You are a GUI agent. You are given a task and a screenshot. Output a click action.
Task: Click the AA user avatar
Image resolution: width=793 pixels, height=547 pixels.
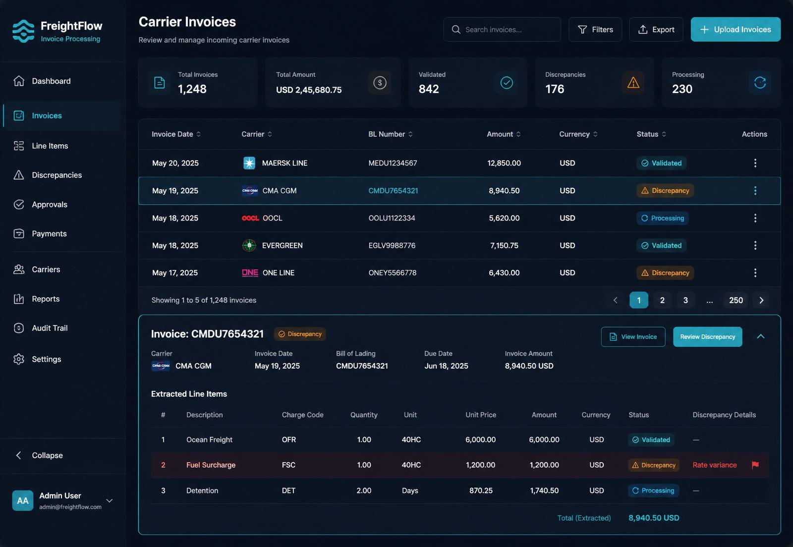coord(23,500)
